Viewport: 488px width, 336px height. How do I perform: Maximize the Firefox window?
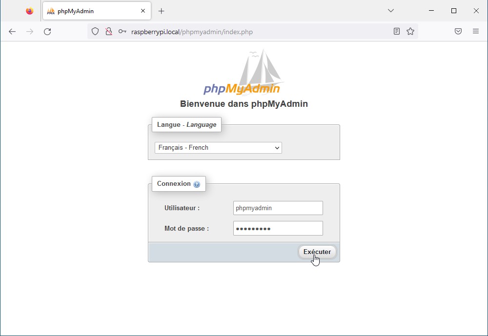pos(454,11)
